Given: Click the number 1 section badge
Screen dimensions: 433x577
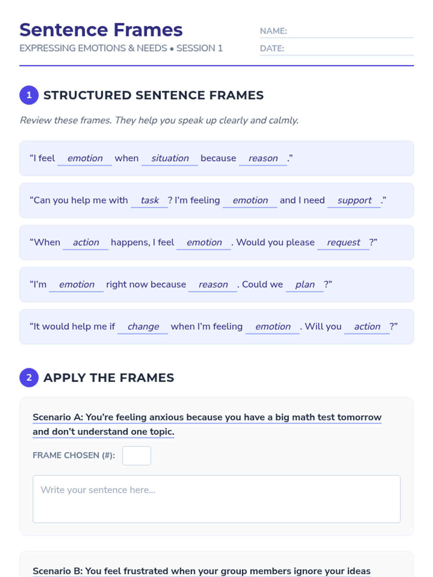Looking at the screenshot, I should click(29, 95).
